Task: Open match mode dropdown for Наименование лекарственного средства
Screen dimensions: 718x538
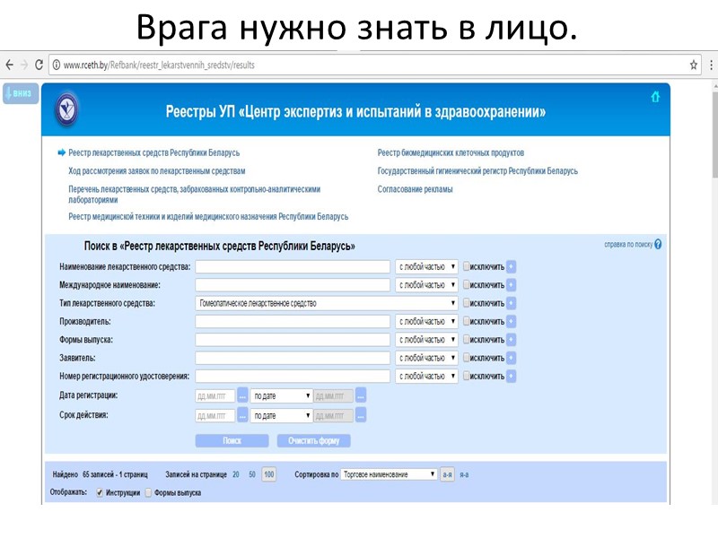Action: [427, 266]
